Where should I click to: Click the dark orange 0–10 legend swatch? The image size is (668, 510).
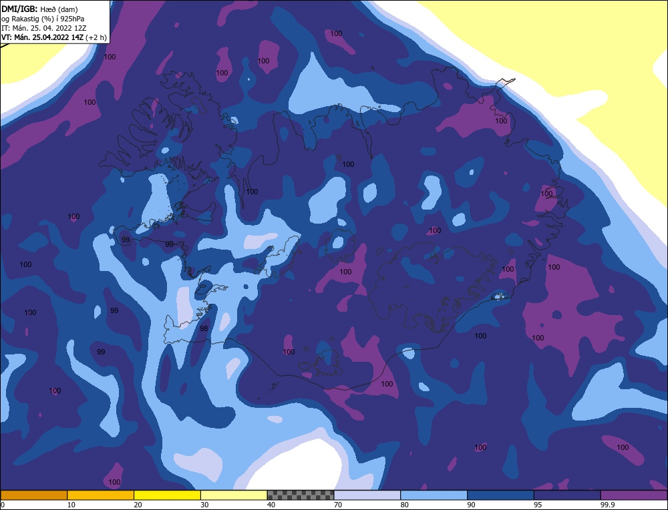(33, 495)
